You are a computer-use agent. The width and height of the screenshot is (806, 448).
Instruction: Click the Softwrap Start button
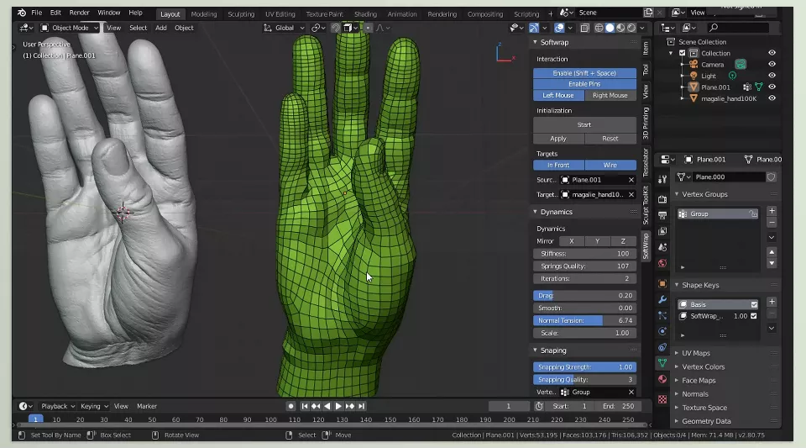point(584,124)
